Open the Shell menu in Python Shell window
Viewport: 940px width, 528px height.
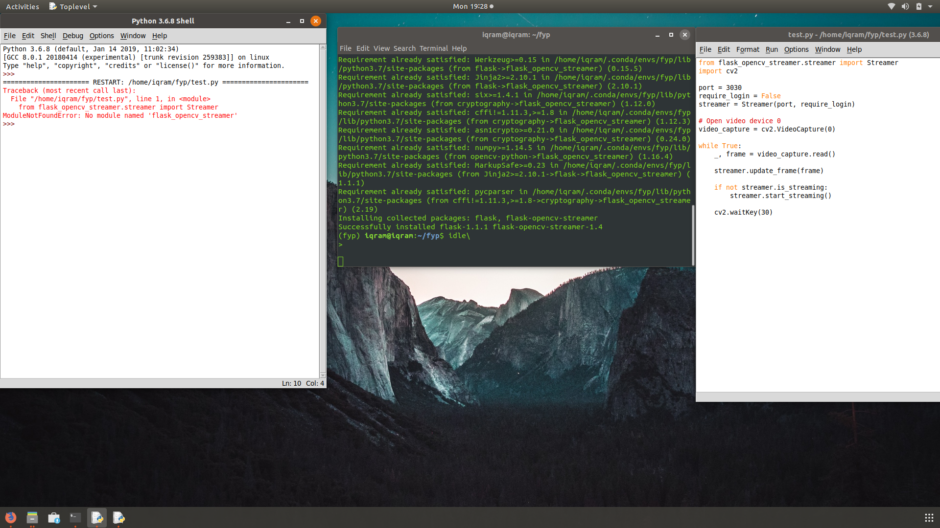pos(47,36)
